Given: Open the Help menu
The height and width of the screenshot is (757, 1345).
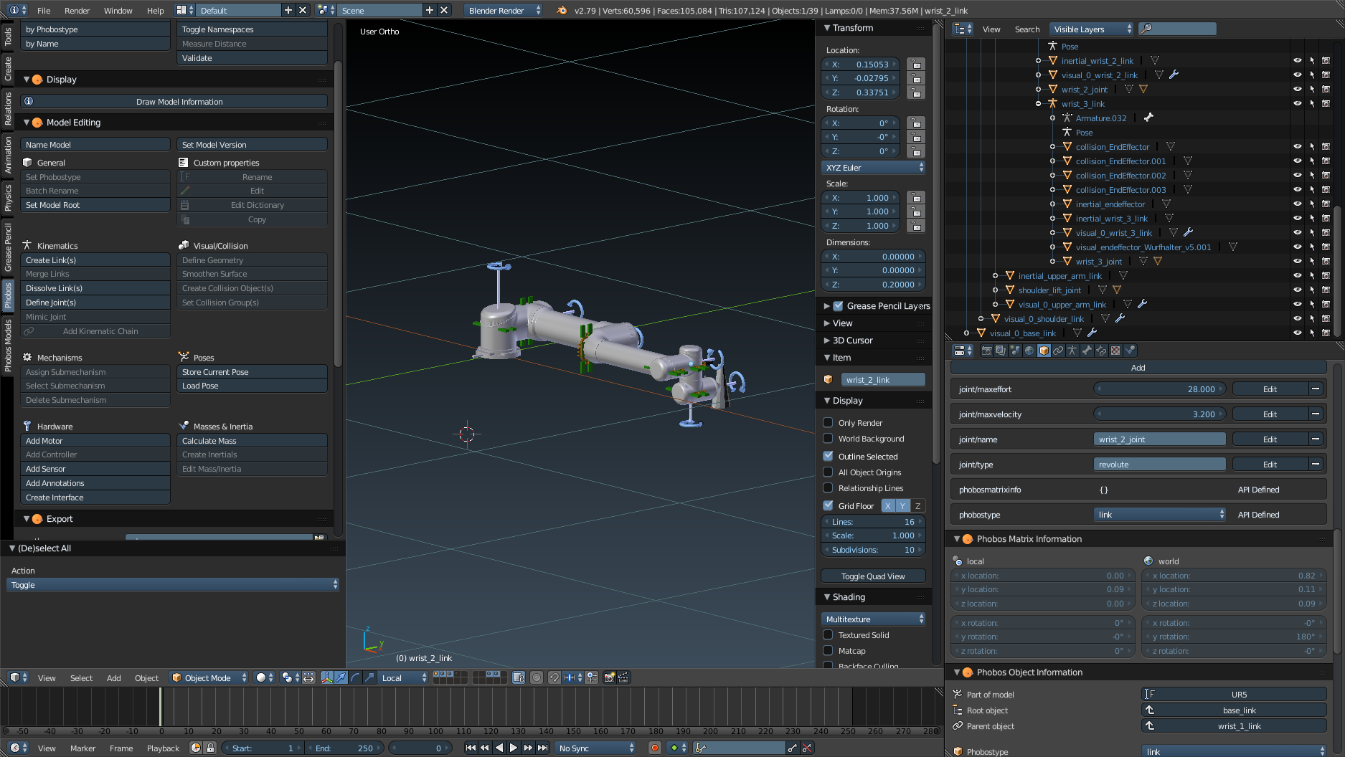Looking at the screenshot, I should [x=156, y=10].
